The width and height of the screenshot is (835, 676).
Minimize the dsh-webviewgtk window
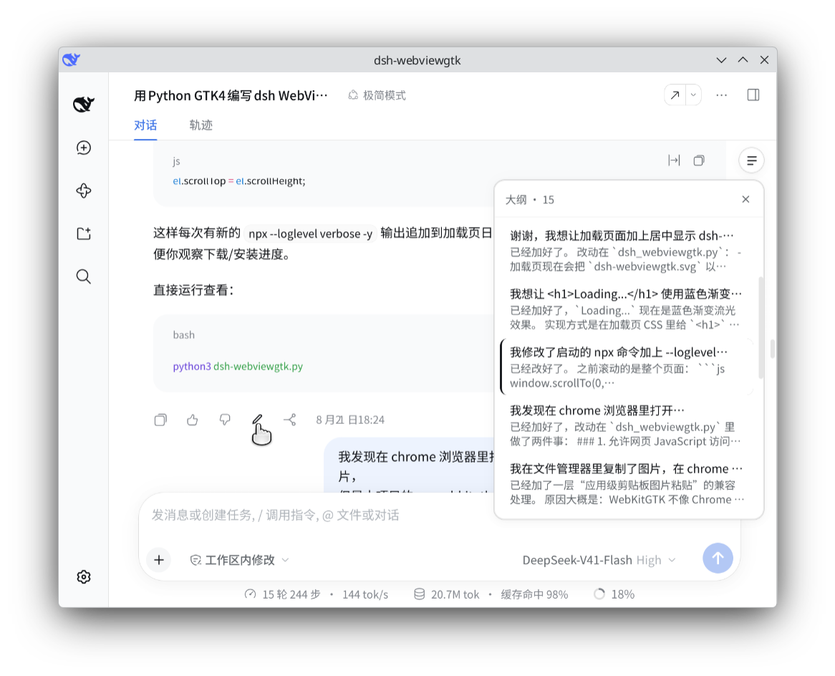coord(721,60)
